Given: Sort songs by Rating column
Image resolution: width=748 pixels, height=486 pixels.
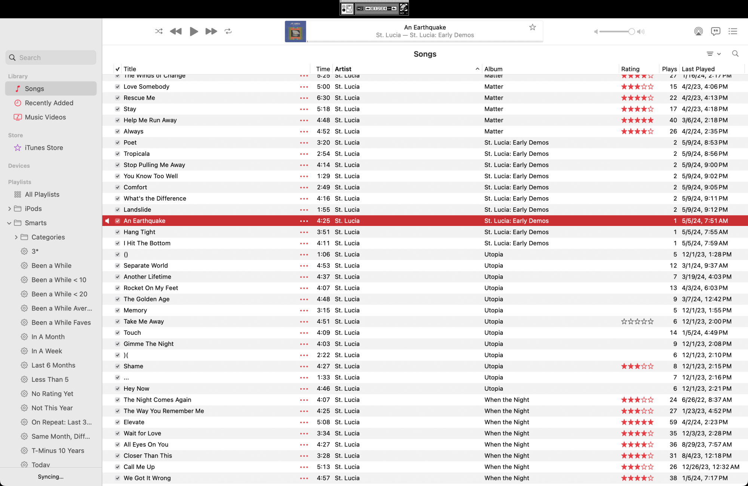Looking at the screenshot, I should pyautogui.click(x=639, y=69).
